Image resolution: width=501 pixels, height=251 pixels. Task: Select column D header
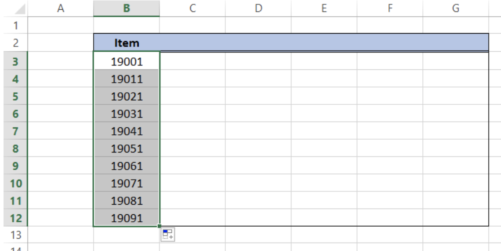tap(258, 8)
